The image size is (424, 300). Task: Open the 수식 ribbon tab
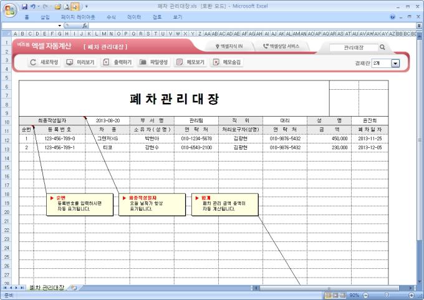[x=111, y=17]
